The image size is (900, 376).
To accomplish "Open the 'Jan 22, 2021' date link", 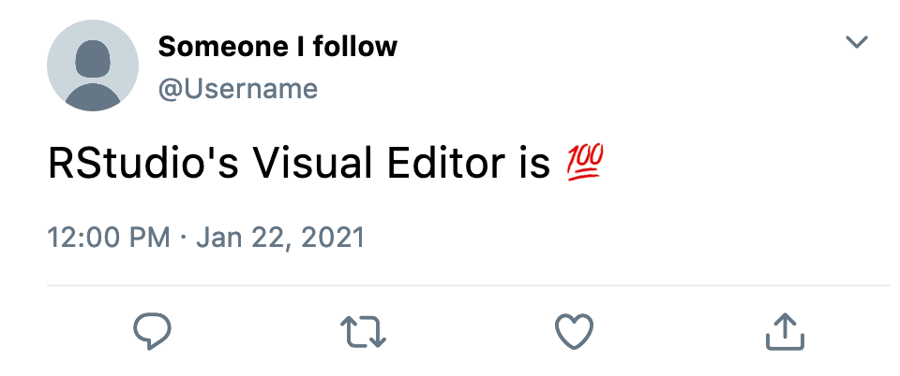I will coord(280,239).
